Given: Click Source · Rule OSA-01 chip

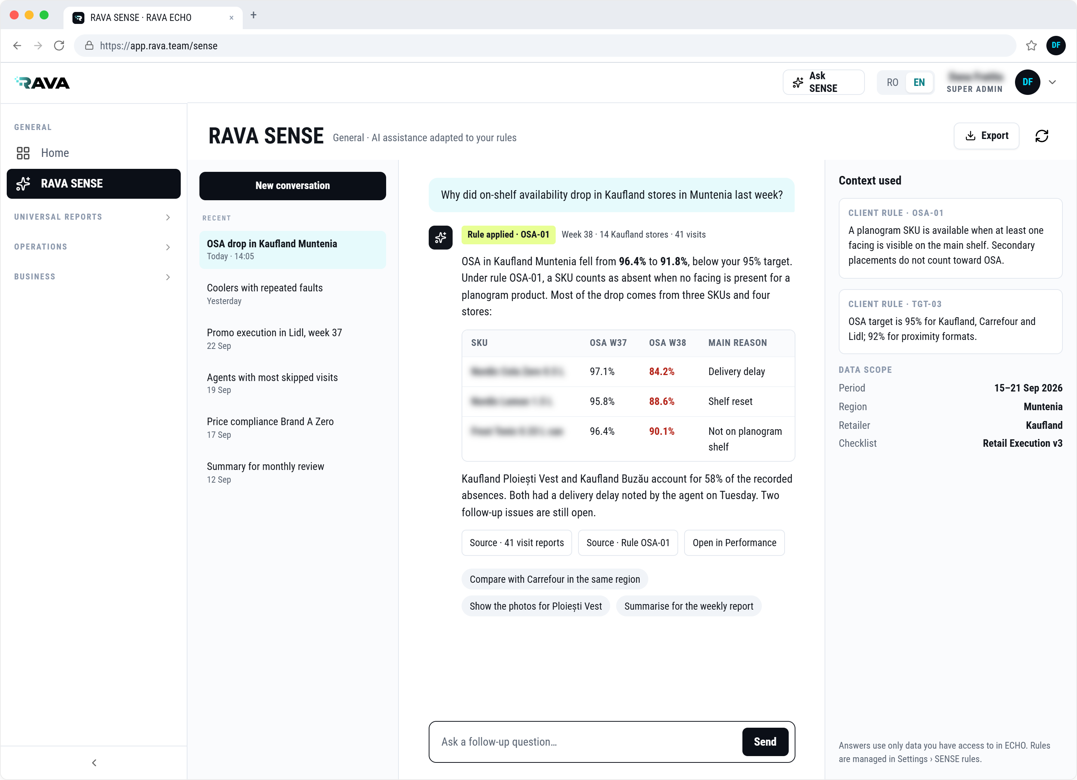Looking at the screenshot, I should coord(628,543).
